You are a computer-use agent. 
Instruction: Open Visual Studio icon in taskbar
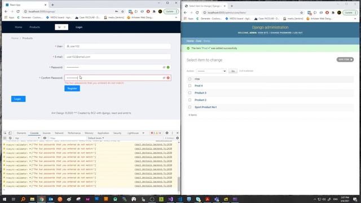tap(170, 199)
